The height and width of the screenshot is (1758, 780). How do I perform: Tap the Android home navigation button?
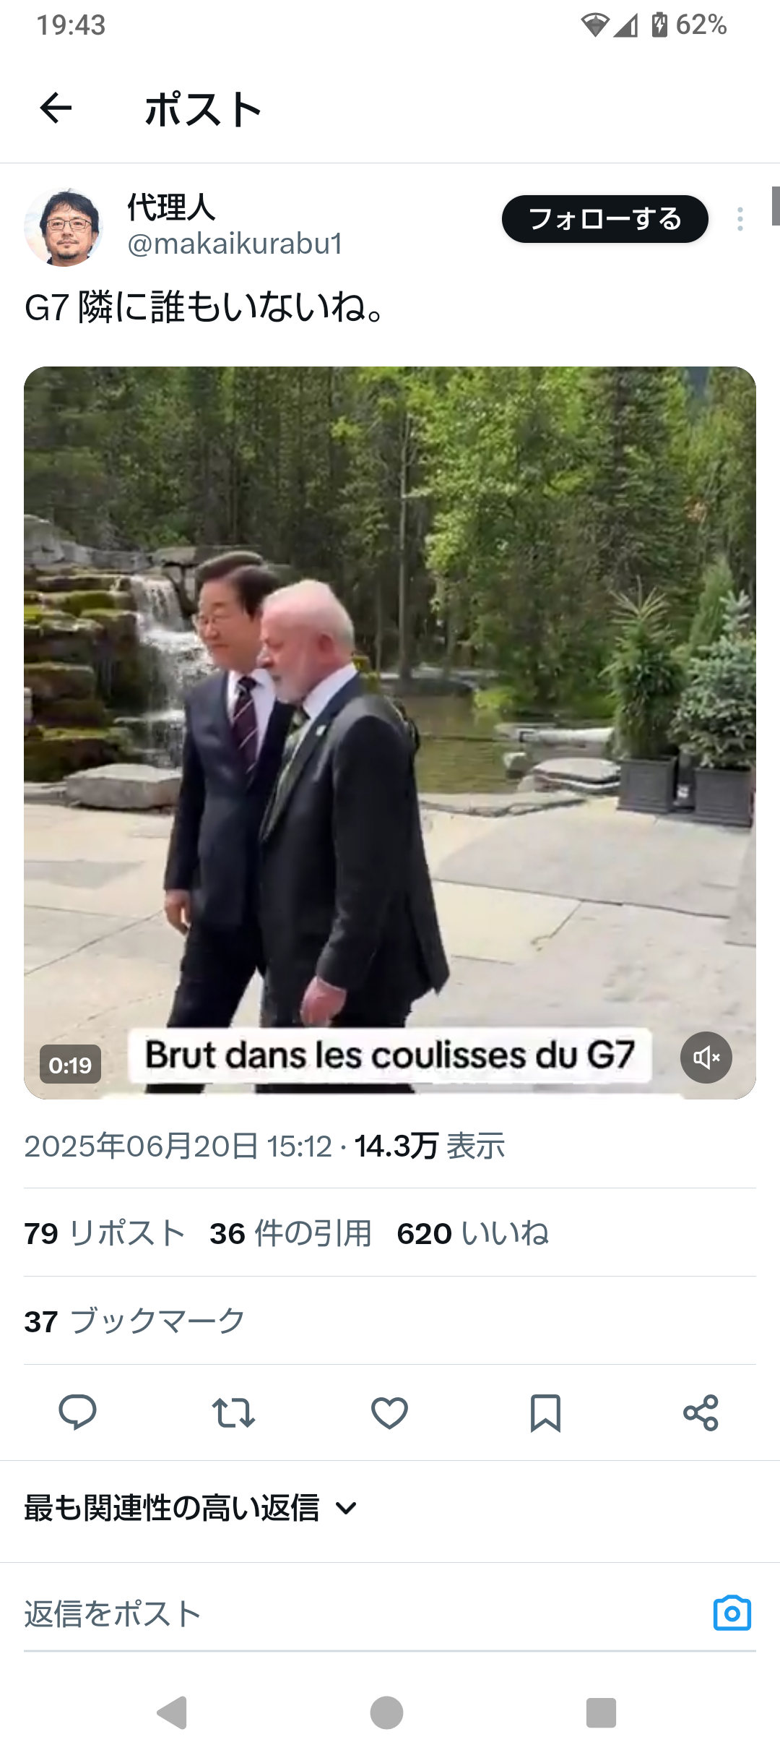[386, 1712]
